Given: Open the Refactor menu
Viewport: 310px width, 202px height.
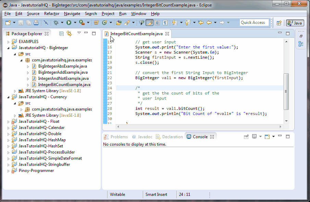Looking at the screenshot, I should tap(52, 14).
